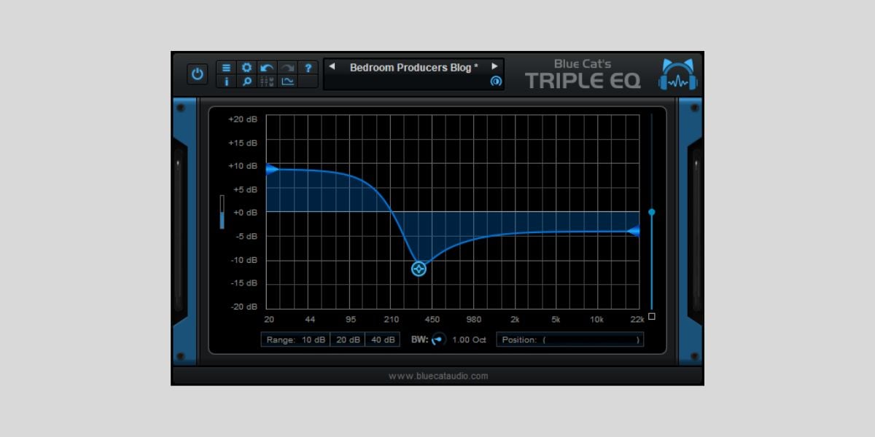Click the mid band control point on curve

[x=419, y=269]
